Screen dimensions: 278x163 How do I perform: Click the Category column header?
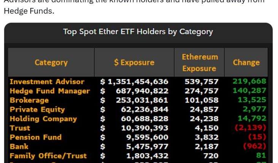pyautogui.click(x=51, y=63)
